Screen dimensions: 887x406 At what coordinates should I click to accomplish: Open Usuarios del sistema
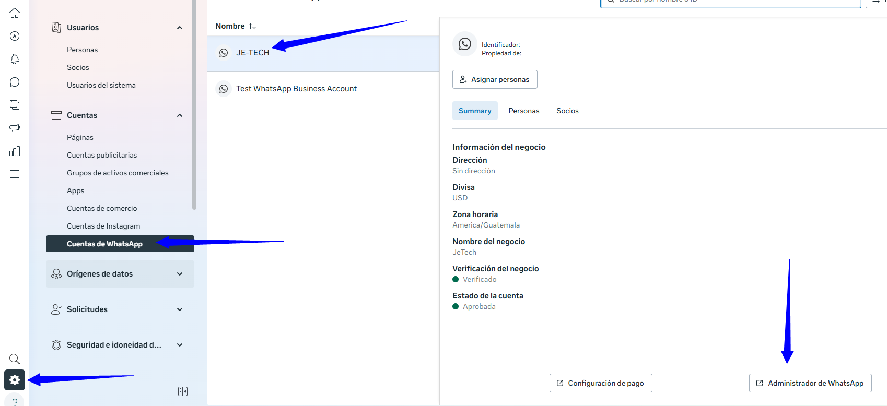point(101,85)
